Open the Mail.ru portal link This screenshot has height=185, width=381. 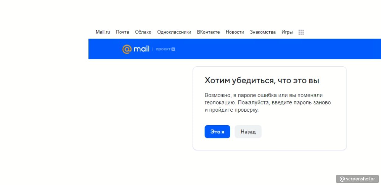[103, 32]
